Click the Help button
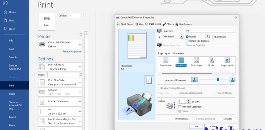The height and width of the screenshot is (130, 265). (231, 126)
